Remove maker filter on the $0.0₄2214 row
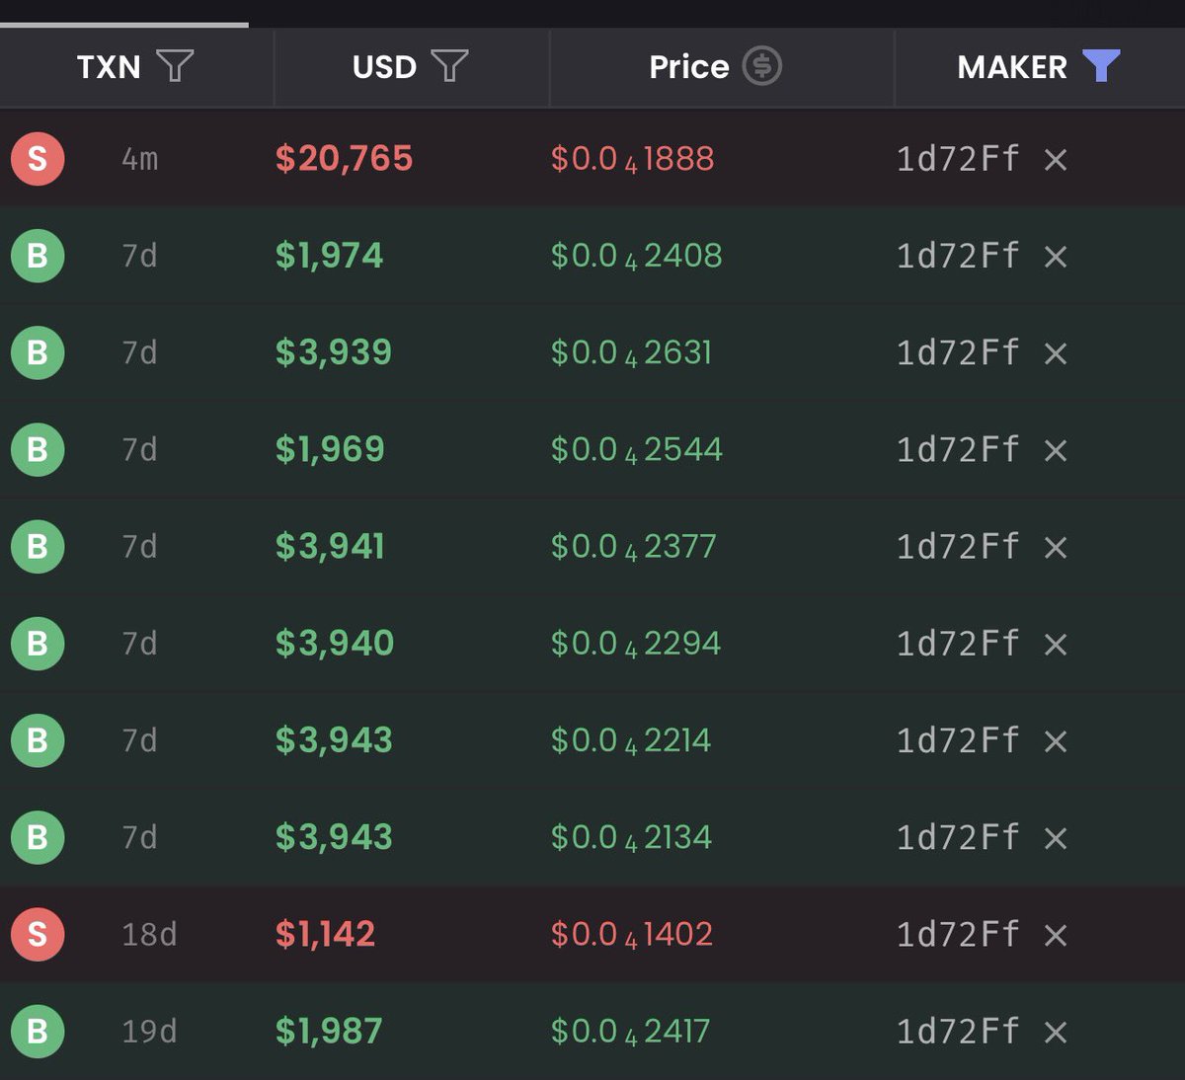 [1056, 740]
